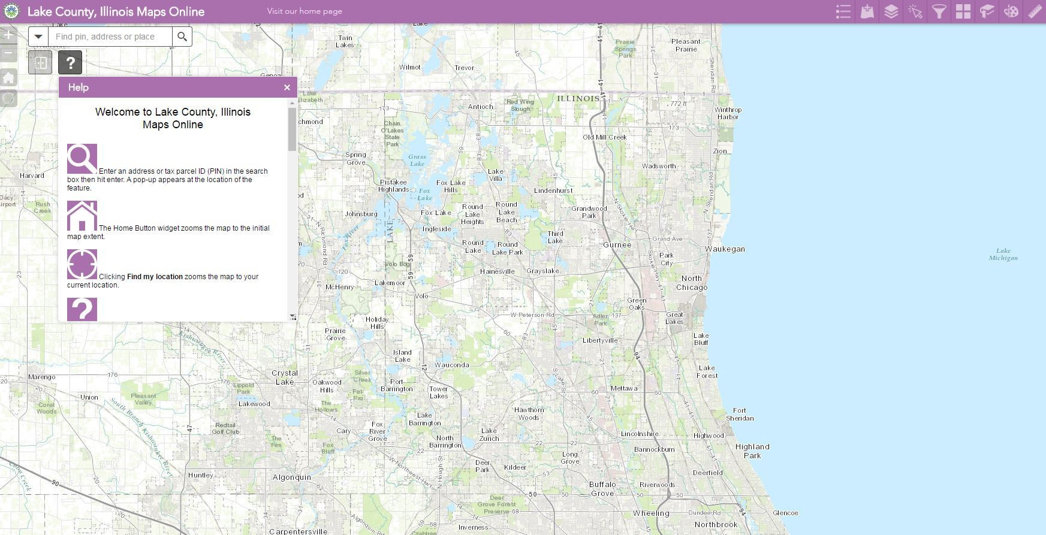
Task: Expand the search source dropdown arrow
Action: (38, 37)
